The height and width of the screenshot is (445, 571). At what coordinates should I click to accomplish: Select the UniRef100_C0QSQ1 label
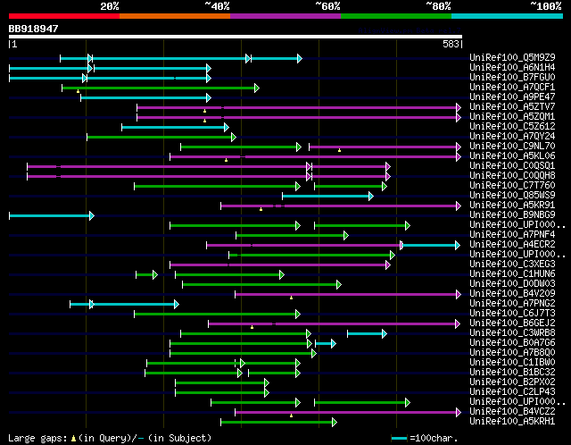tap(512, 166)
